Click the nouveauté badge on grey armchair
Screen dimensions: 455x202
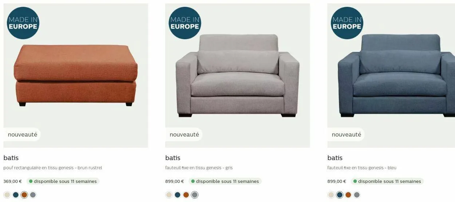(x=184, y=134)
